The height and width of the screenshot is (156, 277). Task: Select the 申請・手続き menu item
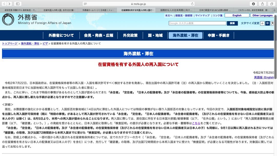[x=219, y=35]
